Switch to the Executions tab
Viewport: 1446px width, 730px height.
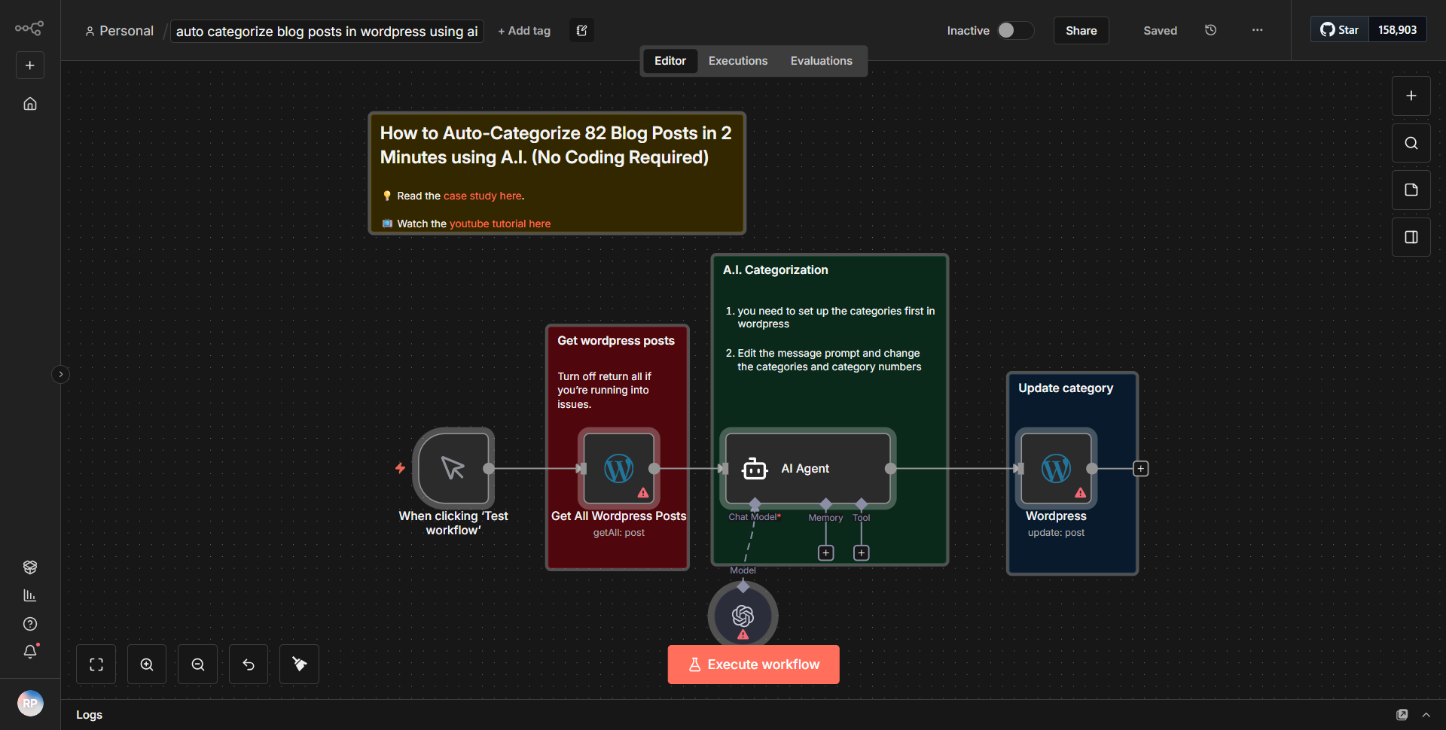(x=737, y=61)
